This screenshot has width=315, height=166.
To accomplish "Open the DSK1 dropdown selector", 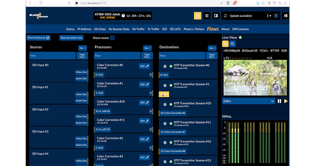I will click(x=248, y=101).
